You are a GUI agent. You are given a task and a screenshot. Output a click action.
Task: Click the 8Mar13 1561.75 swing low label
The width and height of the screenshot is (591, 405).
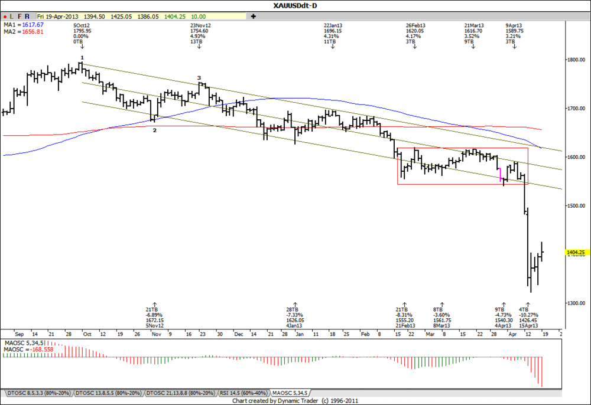(x=441, y=318)
